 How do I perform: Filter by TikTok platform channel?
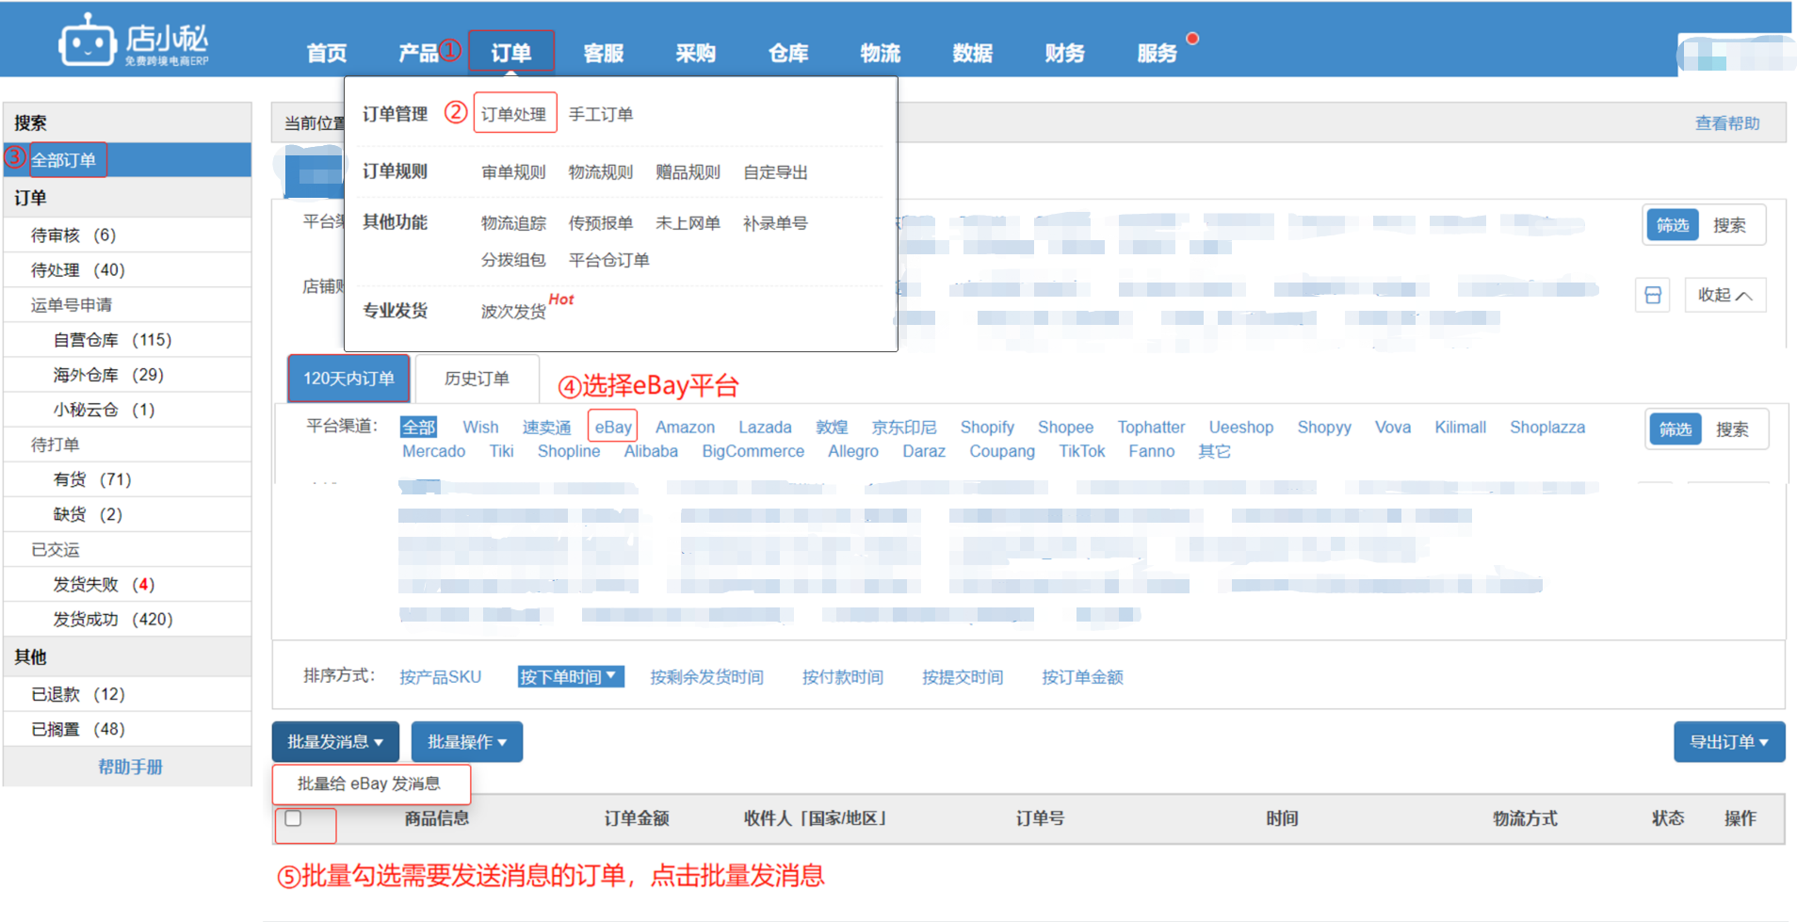pyautogui.click(x=1081, y=451)
